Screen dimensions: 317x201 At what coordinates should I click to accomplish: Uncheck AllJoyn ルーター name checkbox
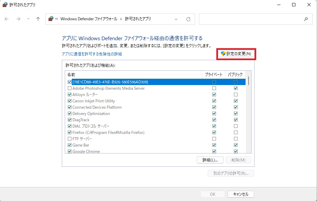69,94
